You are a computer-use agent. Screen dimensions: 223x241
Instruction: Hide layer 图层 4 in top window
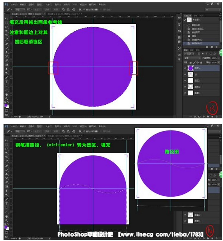185,68
